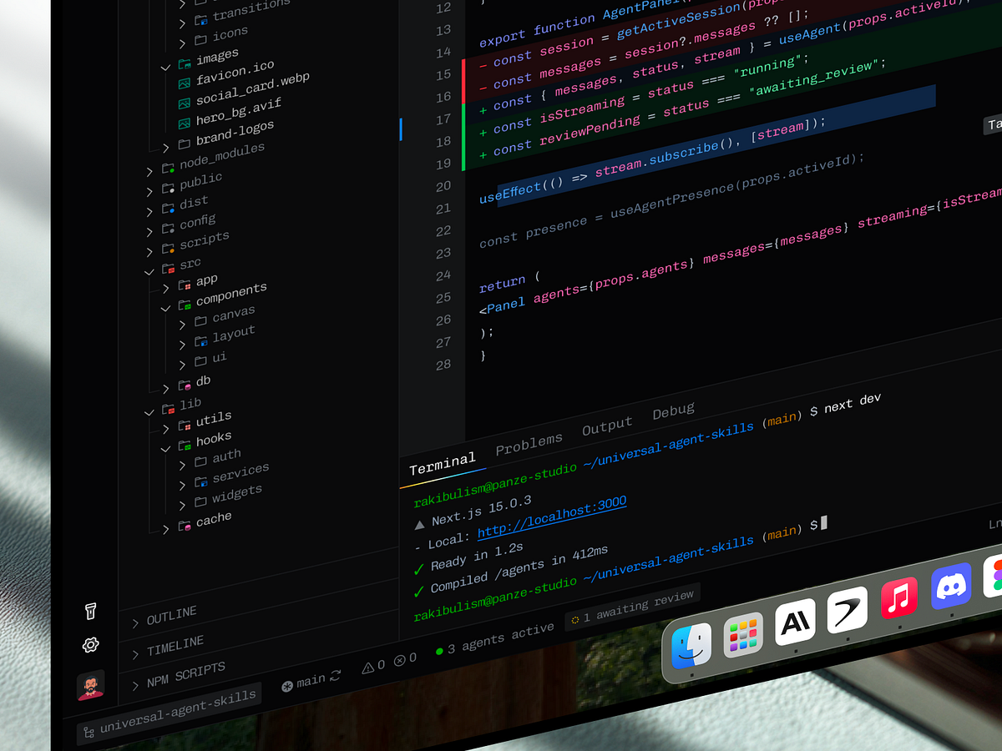
Task: Click the repository icon beside universal-agent-skills
Action: (x=87, y=733)
